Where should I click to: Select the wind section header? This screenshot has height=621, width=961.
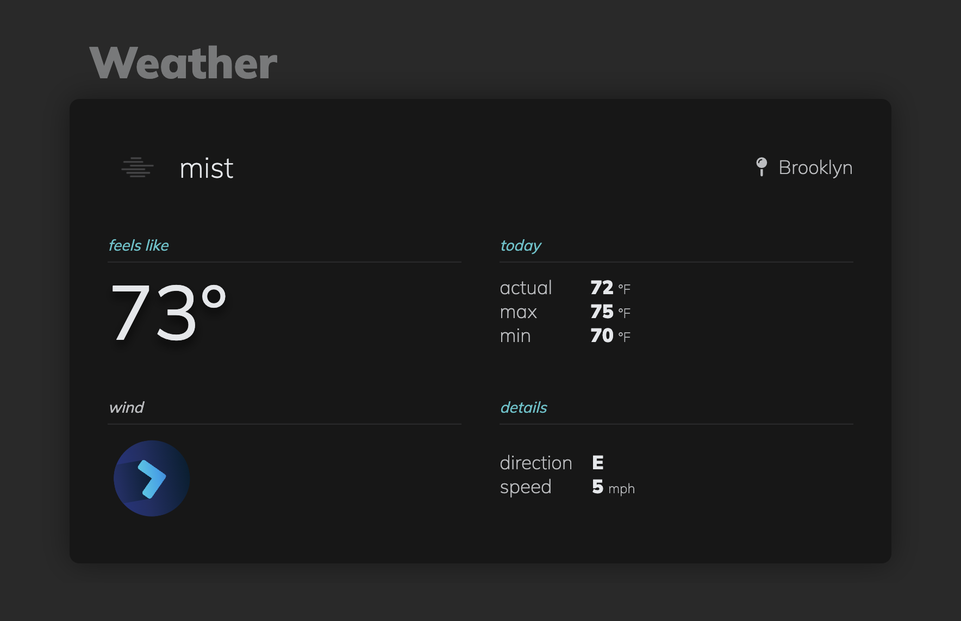tap(126, 407)
